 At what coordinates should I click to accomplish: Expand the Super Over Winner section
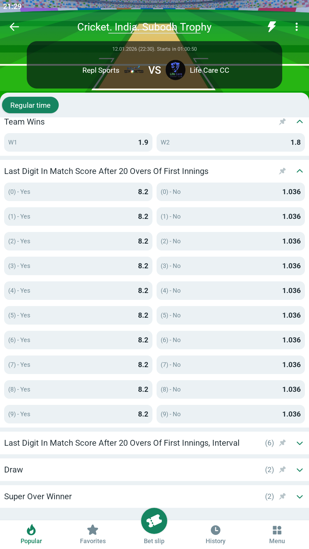point(300,497)
